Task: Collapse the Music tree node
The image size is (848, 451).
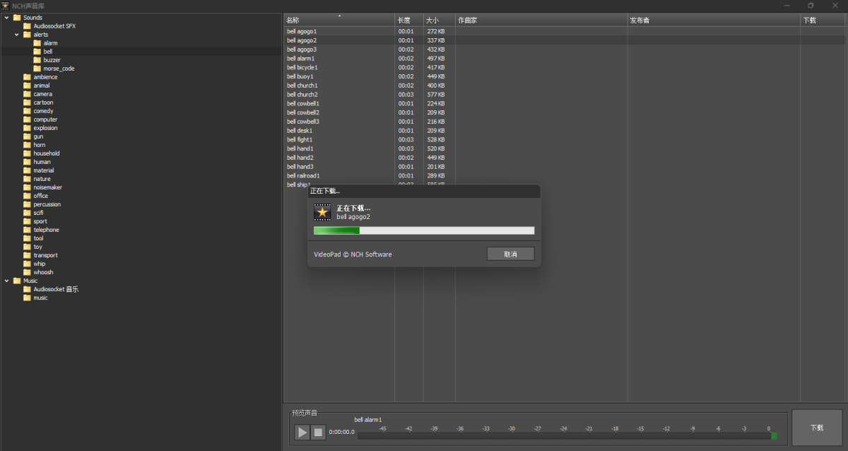Action: (x=6, y=281)
